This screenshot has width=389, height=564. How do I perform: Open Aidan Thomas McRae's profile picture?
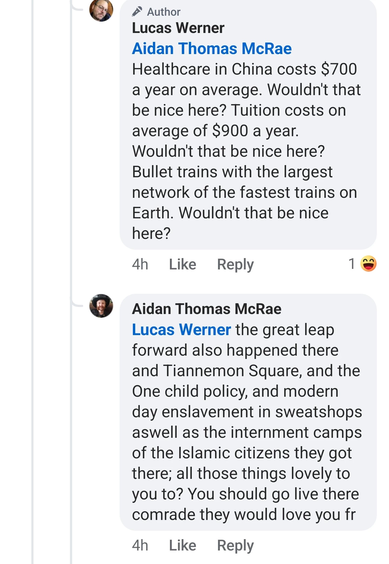point(101,306)
